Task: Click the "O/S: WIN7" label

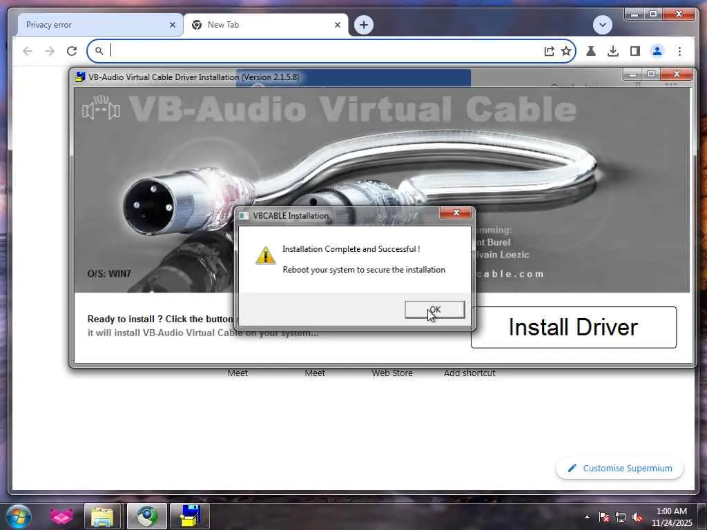Action: pos(109,273)
